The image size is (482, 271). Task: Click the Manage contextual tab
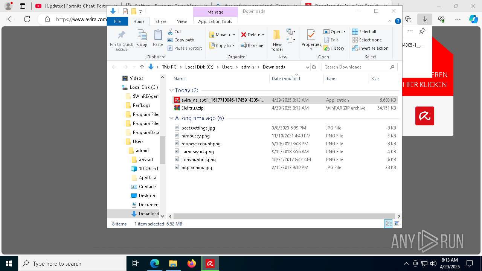coord(215,12)
